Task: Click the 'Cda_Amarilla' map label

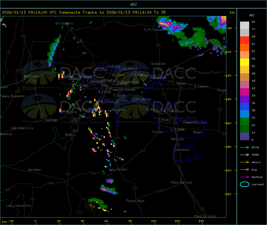Action: tap(22, 128)
